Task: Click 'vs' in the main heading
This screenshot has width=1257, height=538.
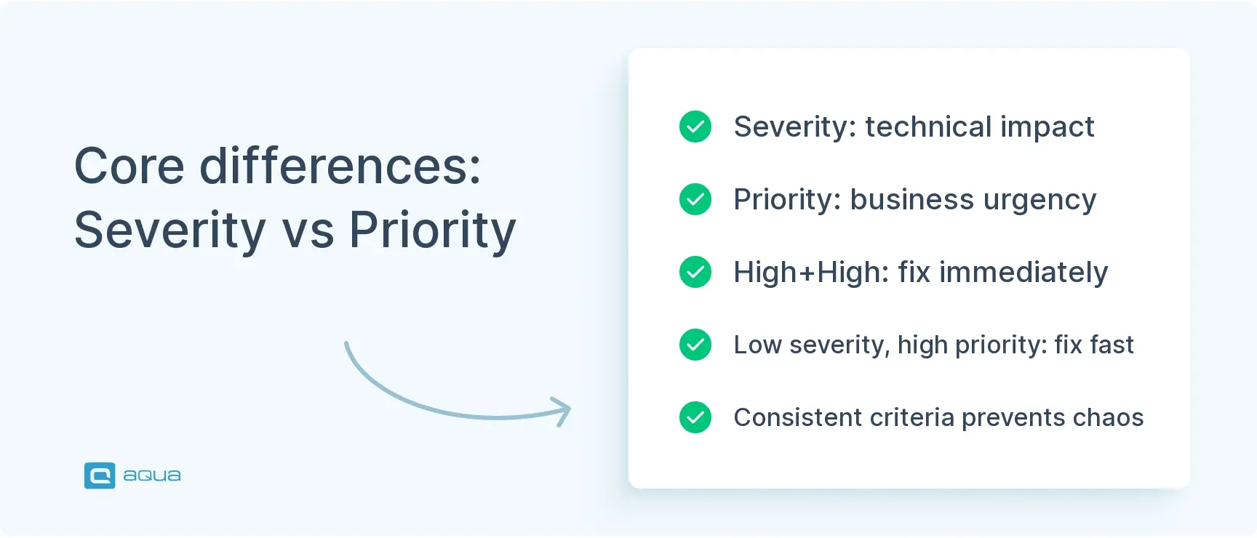Action: click(308, 231)
